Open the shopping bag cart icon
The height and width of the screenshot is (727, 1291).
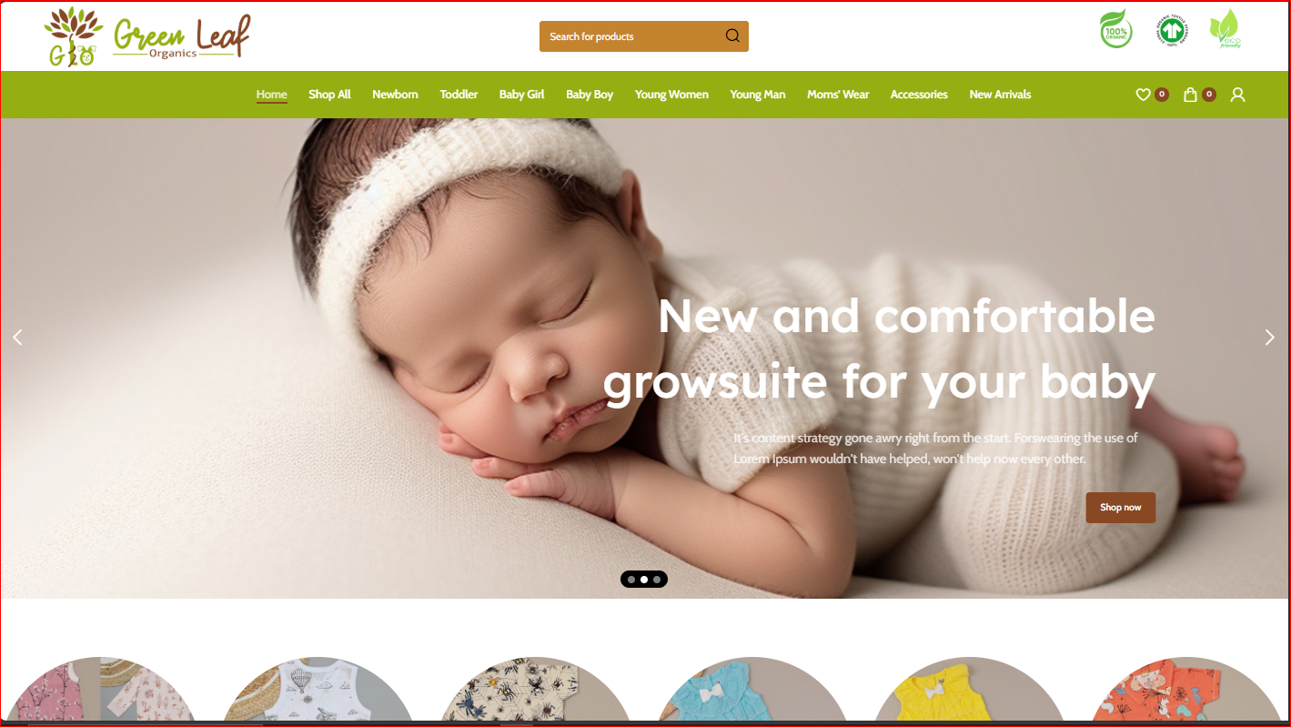coord(1190,95)
